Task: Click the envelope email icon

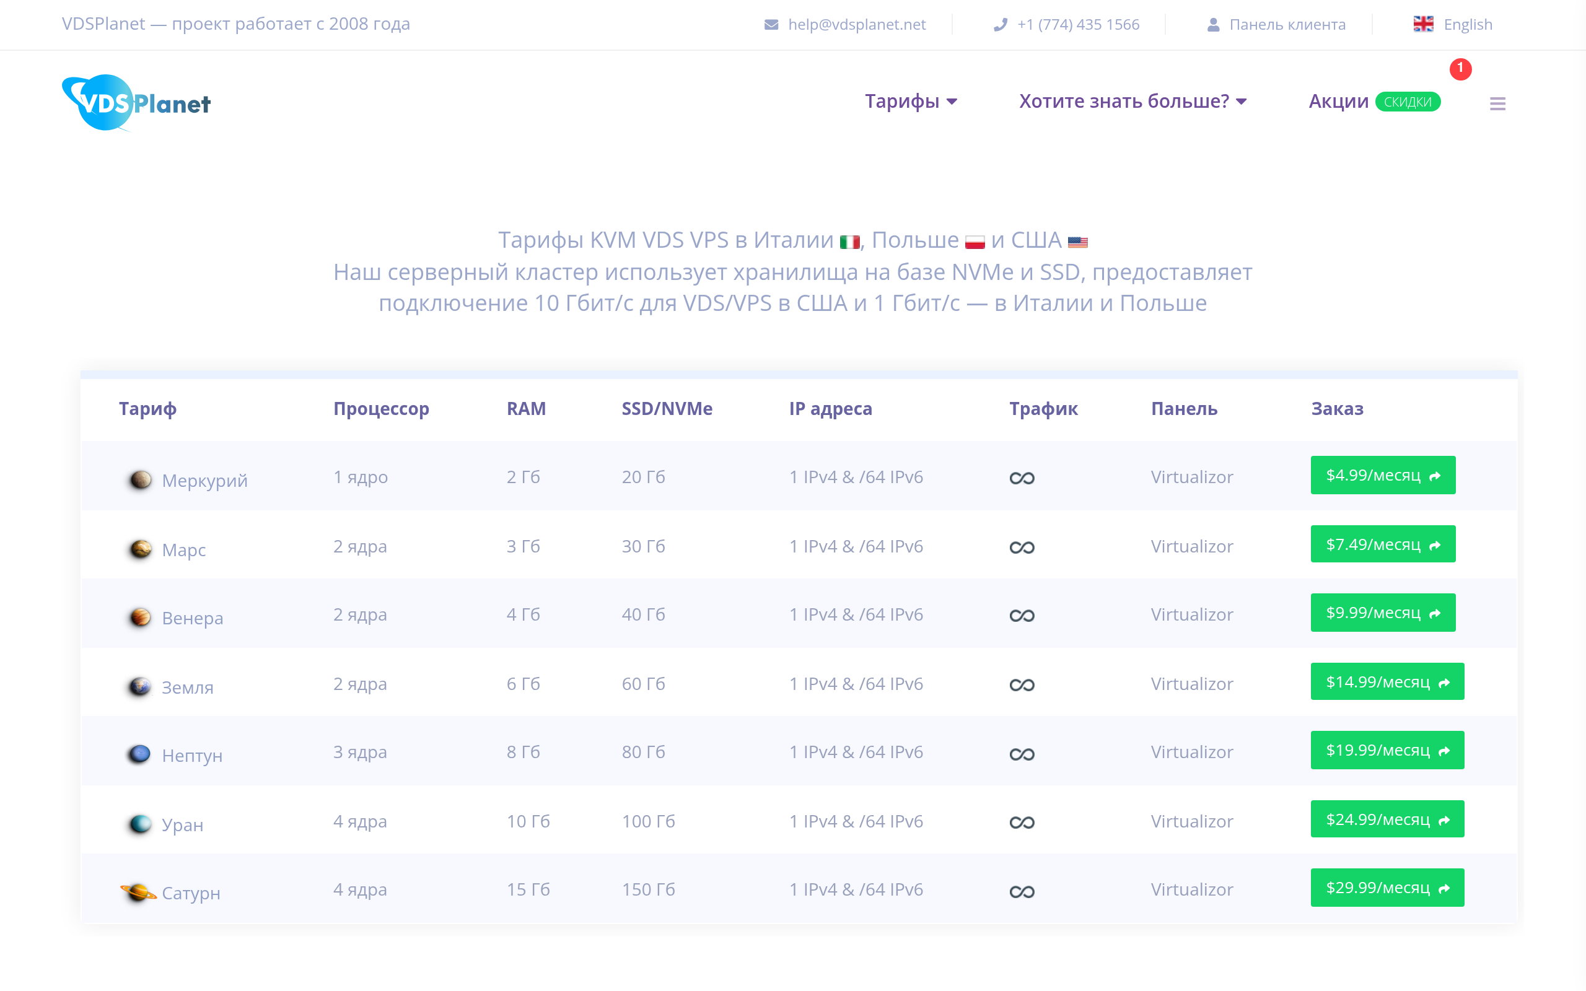Action: click(x=771, y=24)
